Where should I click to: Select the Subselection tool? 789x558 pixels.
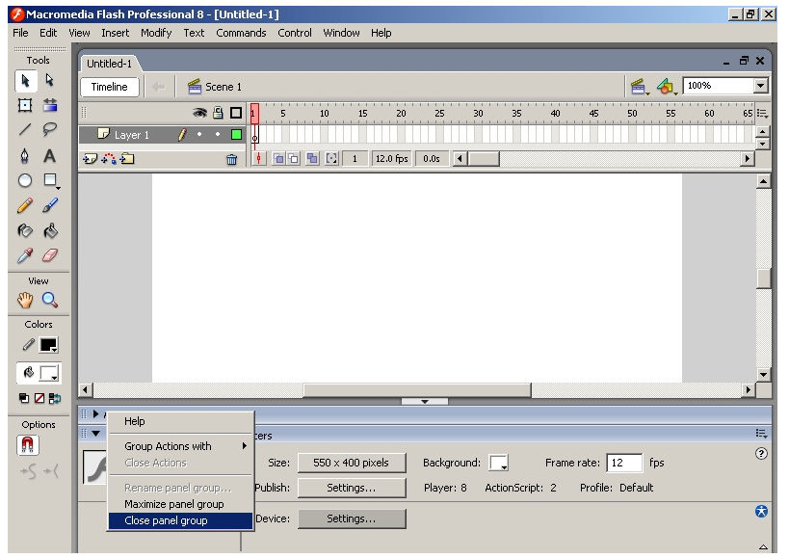(50, 81)
